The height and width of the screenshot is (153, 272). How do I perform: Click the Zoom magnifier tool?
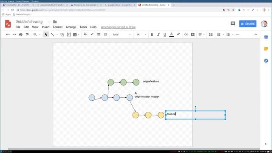pos(35,34)
